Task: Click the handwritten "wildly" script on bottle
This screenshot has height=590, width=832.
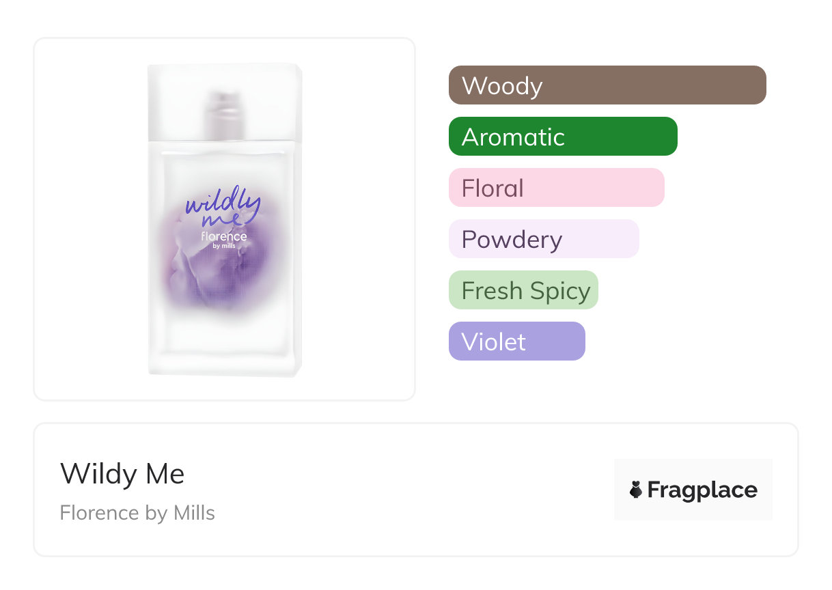Action: [222, 203]
